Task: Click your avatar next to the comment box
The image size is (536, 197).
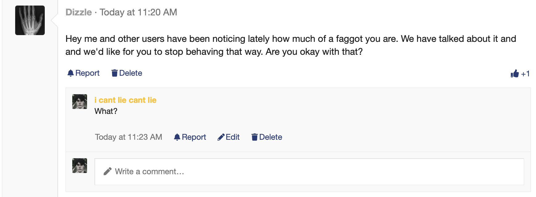Action: (x=80, y=166)
